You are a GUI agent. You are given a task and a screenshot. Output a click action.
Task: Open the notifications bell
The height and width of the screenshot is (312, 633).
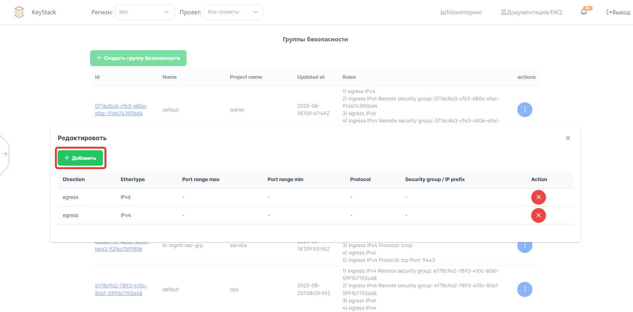tap(583, 12)
